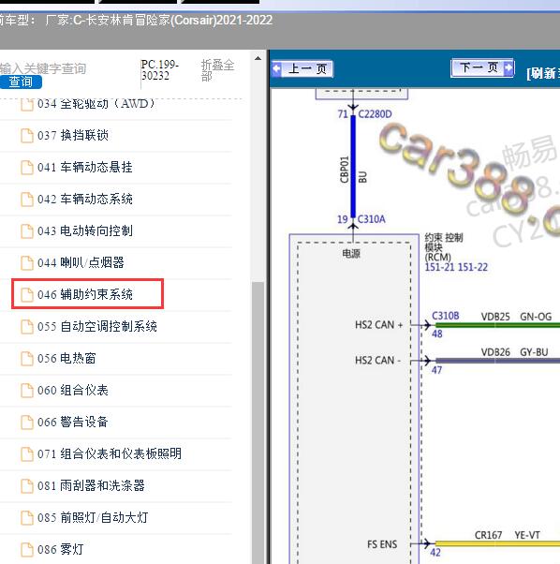Click the 电源 label in RCM module
The image size is (560, 564).
tap(351, 254)
